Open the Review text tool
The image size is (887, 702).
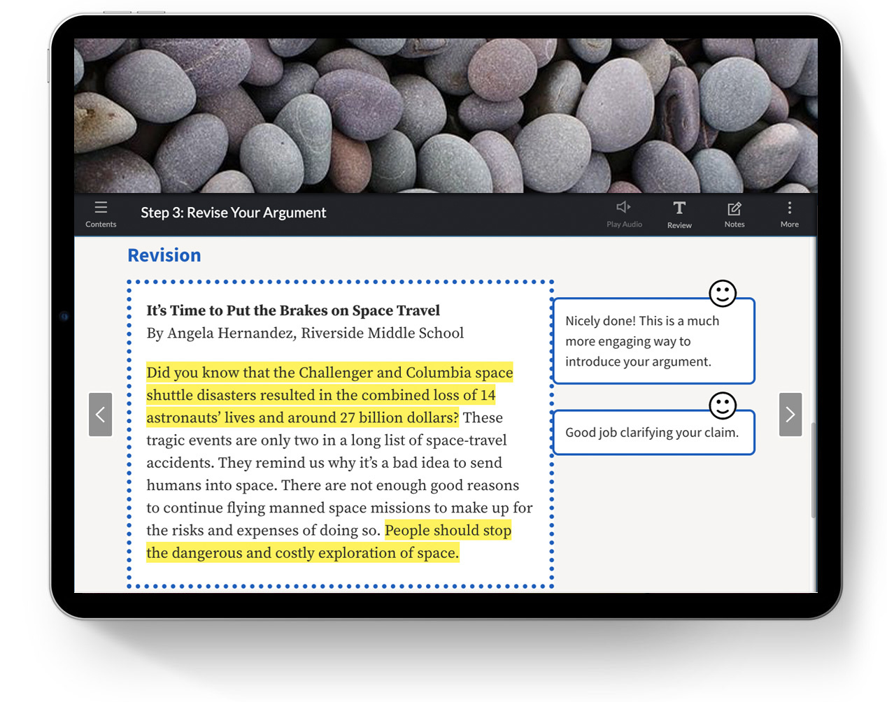(x=679, y=215)
